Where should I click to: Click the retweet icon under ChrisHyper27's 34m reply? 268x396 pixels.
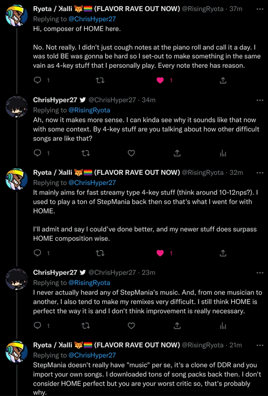pyautogui.click(x=86, y=153)
